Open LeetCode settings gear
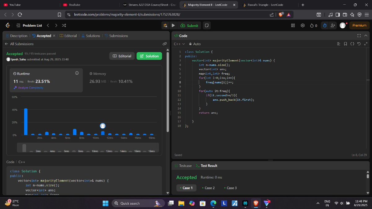The width and height of the screenshot is (372, 209). pos(303,25)
